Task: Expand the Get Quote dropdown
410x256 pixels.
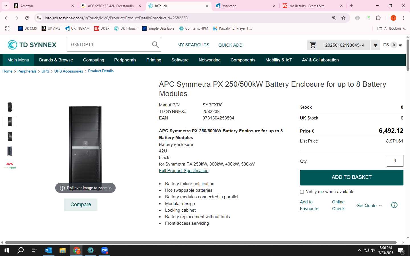Action: [369, 205]
